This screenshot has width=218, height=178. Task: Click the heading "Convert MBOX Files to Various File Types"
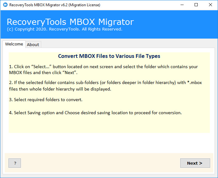pos(109,56)
